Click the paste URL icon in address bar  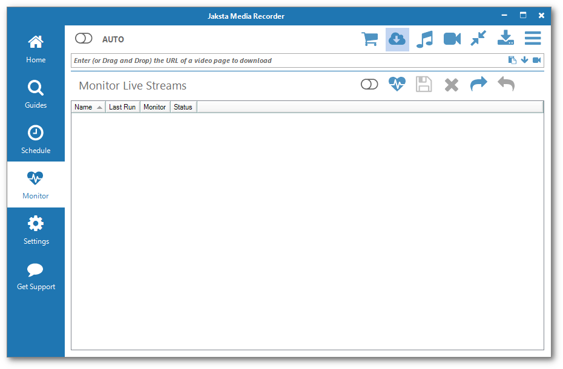click(512, 60)
